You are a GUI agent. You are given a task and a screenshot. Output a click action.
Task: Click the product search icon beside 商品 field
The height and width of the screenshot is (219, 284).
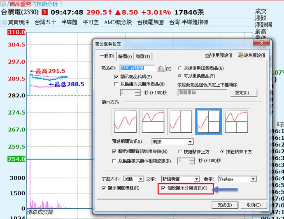tap(161, 68)
